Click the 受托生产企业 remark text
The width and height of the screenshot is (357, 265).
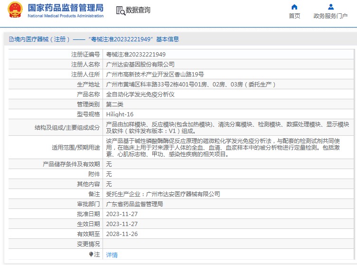tap(163, 194)
